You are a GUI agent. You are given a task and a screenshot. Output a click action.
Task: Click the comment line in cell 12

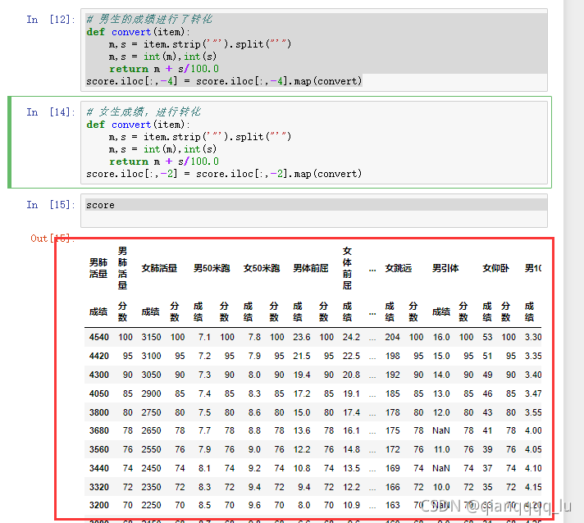pyautogui.click(x=149, y=19)
